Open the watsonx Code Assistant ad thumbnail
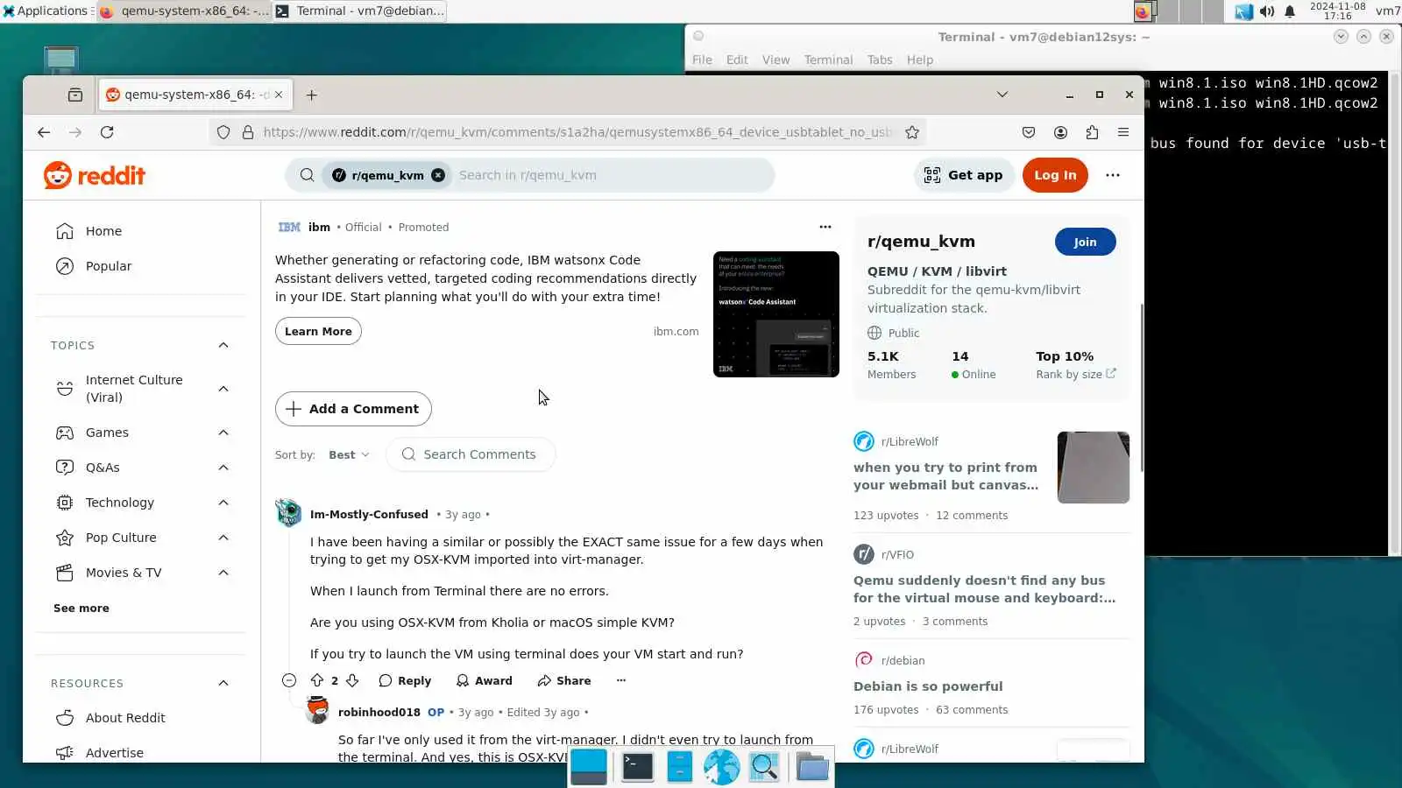The width and height of the screenshot is (1402, 788). [776, 314]
